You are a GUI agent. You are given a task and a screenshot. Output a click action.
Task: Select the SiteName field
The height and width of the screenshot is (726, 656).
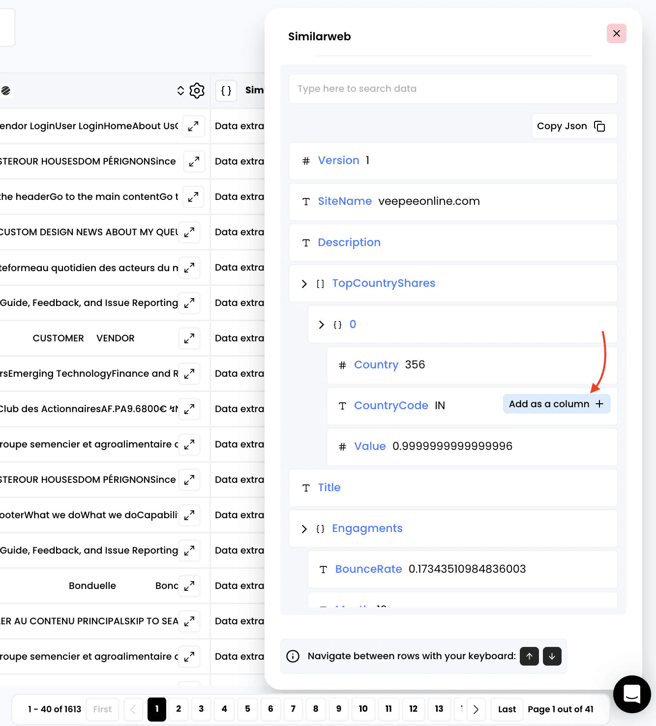tap(453, 201)
